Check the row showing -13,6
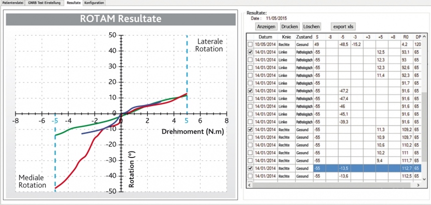Image resolution: width=431 pixels, height=205 pixels. [250, 176]
